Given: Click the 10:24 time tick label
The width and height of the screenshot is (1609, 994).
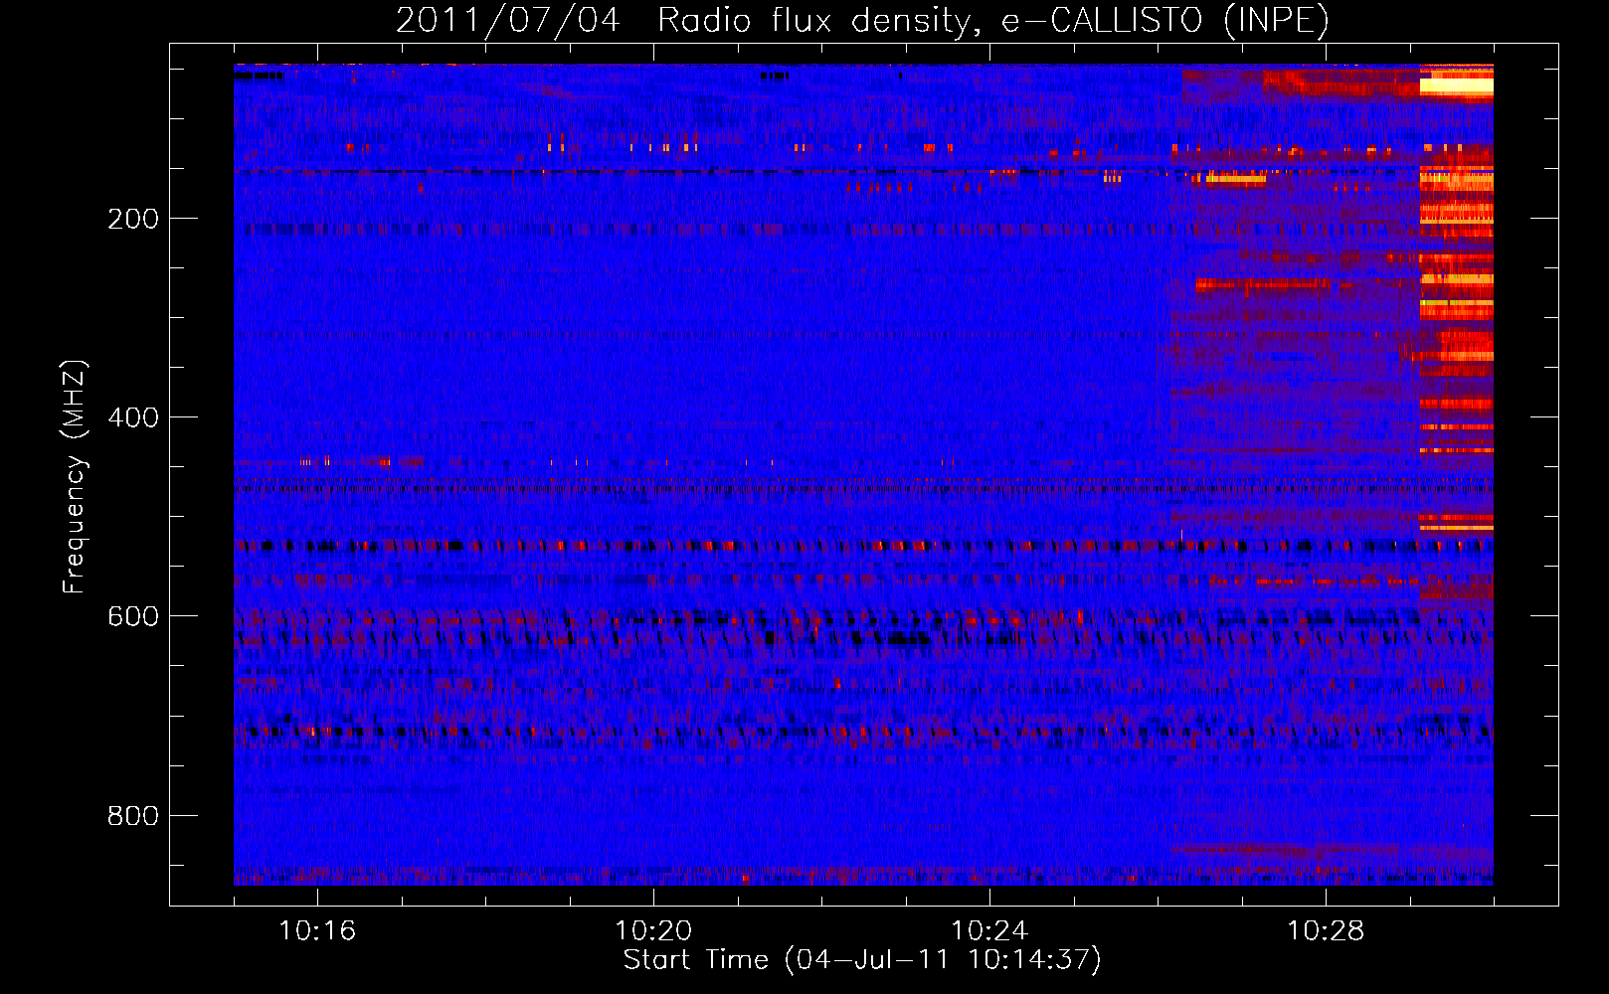Looking at the screenshot, I should 989,931.
